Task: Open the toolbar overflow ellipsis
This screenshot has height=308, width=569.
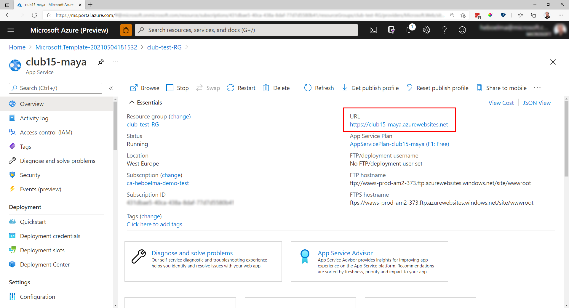Action: pos(537,88)
